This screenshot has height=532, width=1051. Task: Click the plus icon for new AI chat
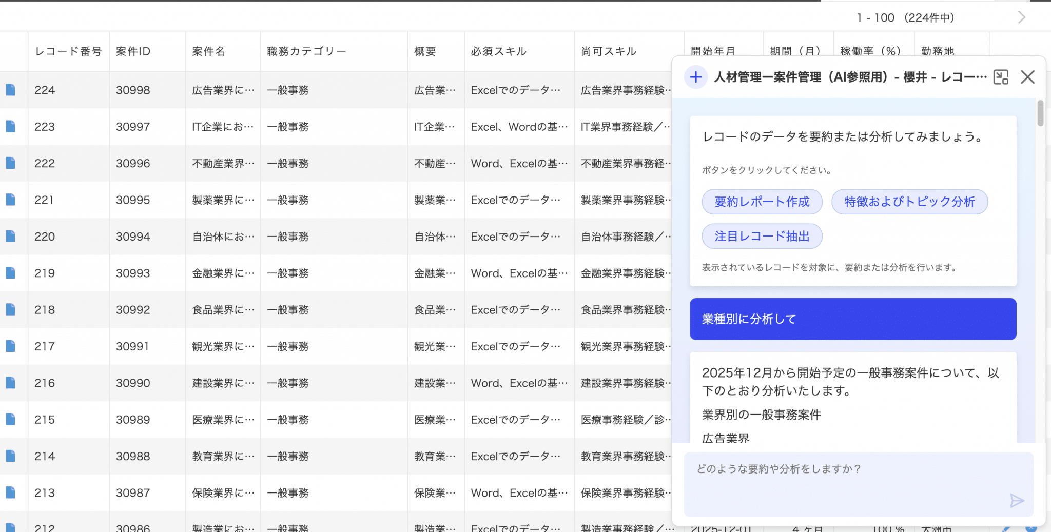coord(695,77)
